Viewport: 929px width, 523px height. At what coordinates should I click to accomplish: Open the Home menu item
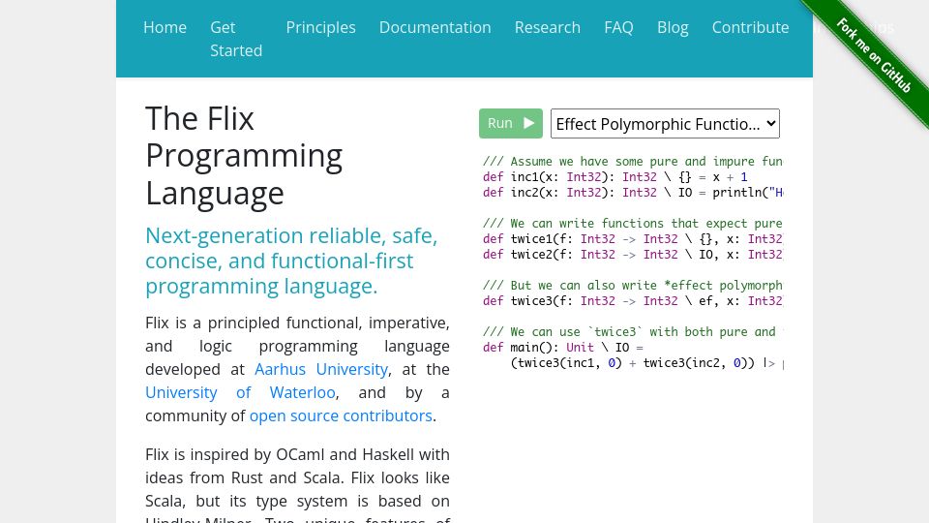pyautogui.click(x=165, y=27)
